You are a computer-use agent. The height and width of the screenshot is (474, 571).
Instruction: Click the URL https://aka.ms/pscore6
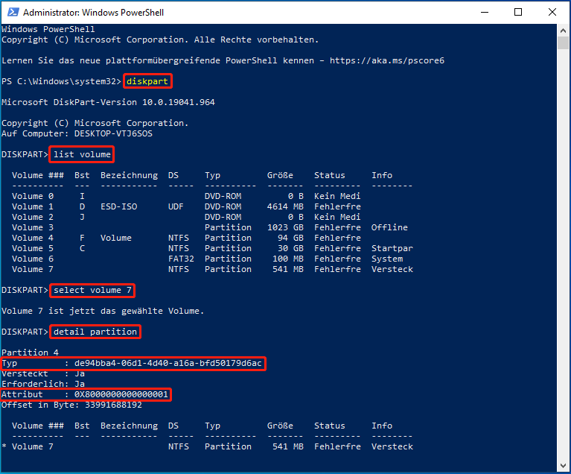click(x=386, y=60)
